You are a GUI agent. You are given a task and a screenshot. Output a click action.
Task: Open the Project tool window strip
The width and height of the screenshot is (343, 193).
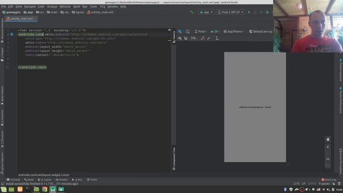2,54
